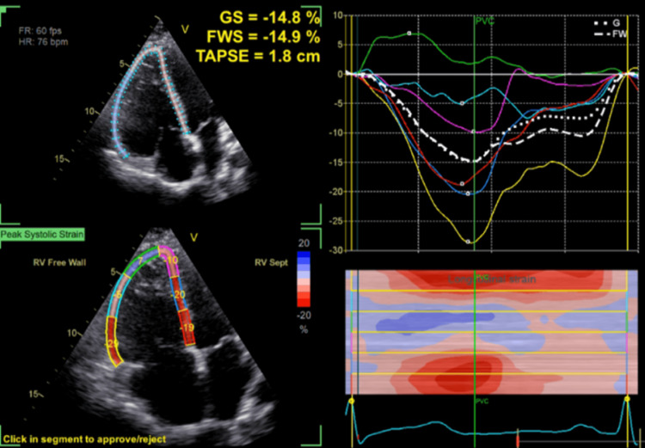Image resolution: width=645 pixels, height=448 pixels.
Task: Click the V probe marker on lower image
Action: tap(193, 237)
